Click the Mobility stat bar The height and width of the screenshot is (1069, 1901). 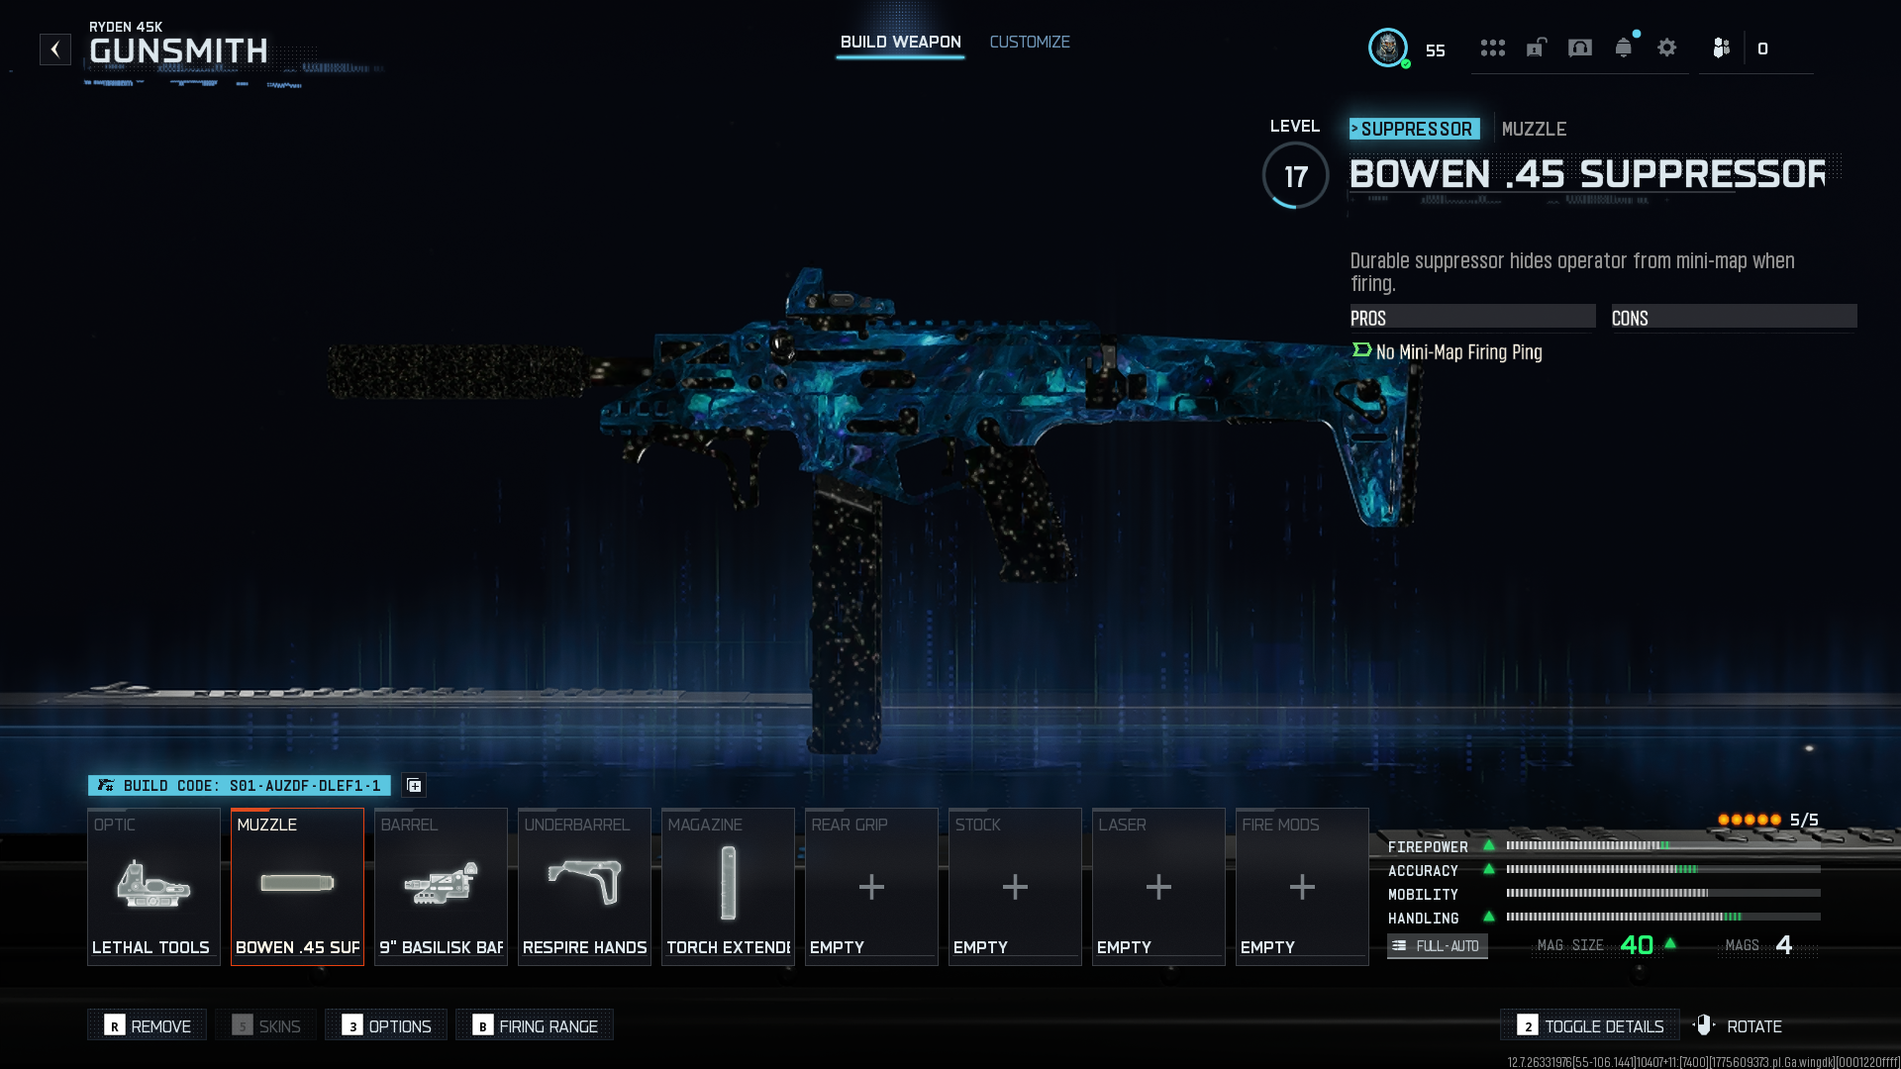[x=1663, y=893]
